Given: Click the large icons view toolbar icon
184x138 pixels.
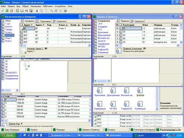Looking at the screenshot, I should [52, 11].
